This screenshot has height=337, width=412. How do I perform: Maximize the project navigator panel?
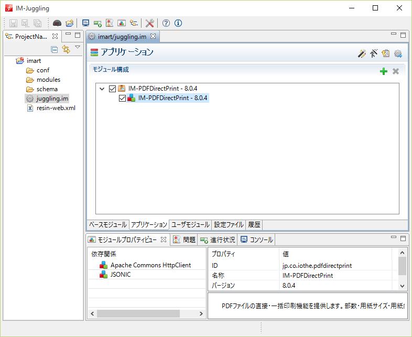coord(78,35)
